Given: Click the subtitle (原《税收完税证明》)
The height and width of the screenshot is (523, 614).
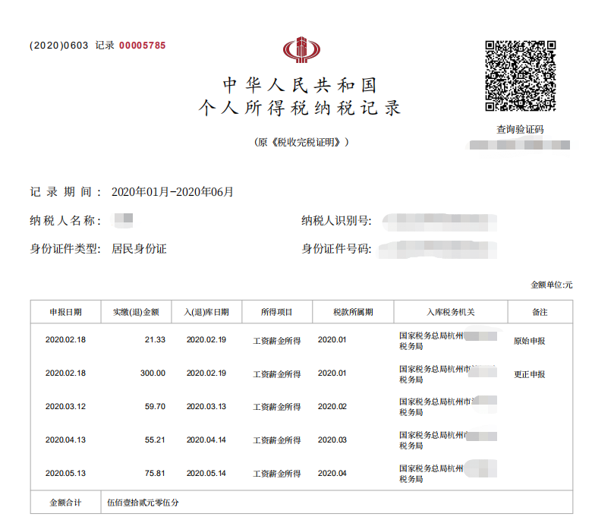Looking at the screenshot, I should pos(301,142).
